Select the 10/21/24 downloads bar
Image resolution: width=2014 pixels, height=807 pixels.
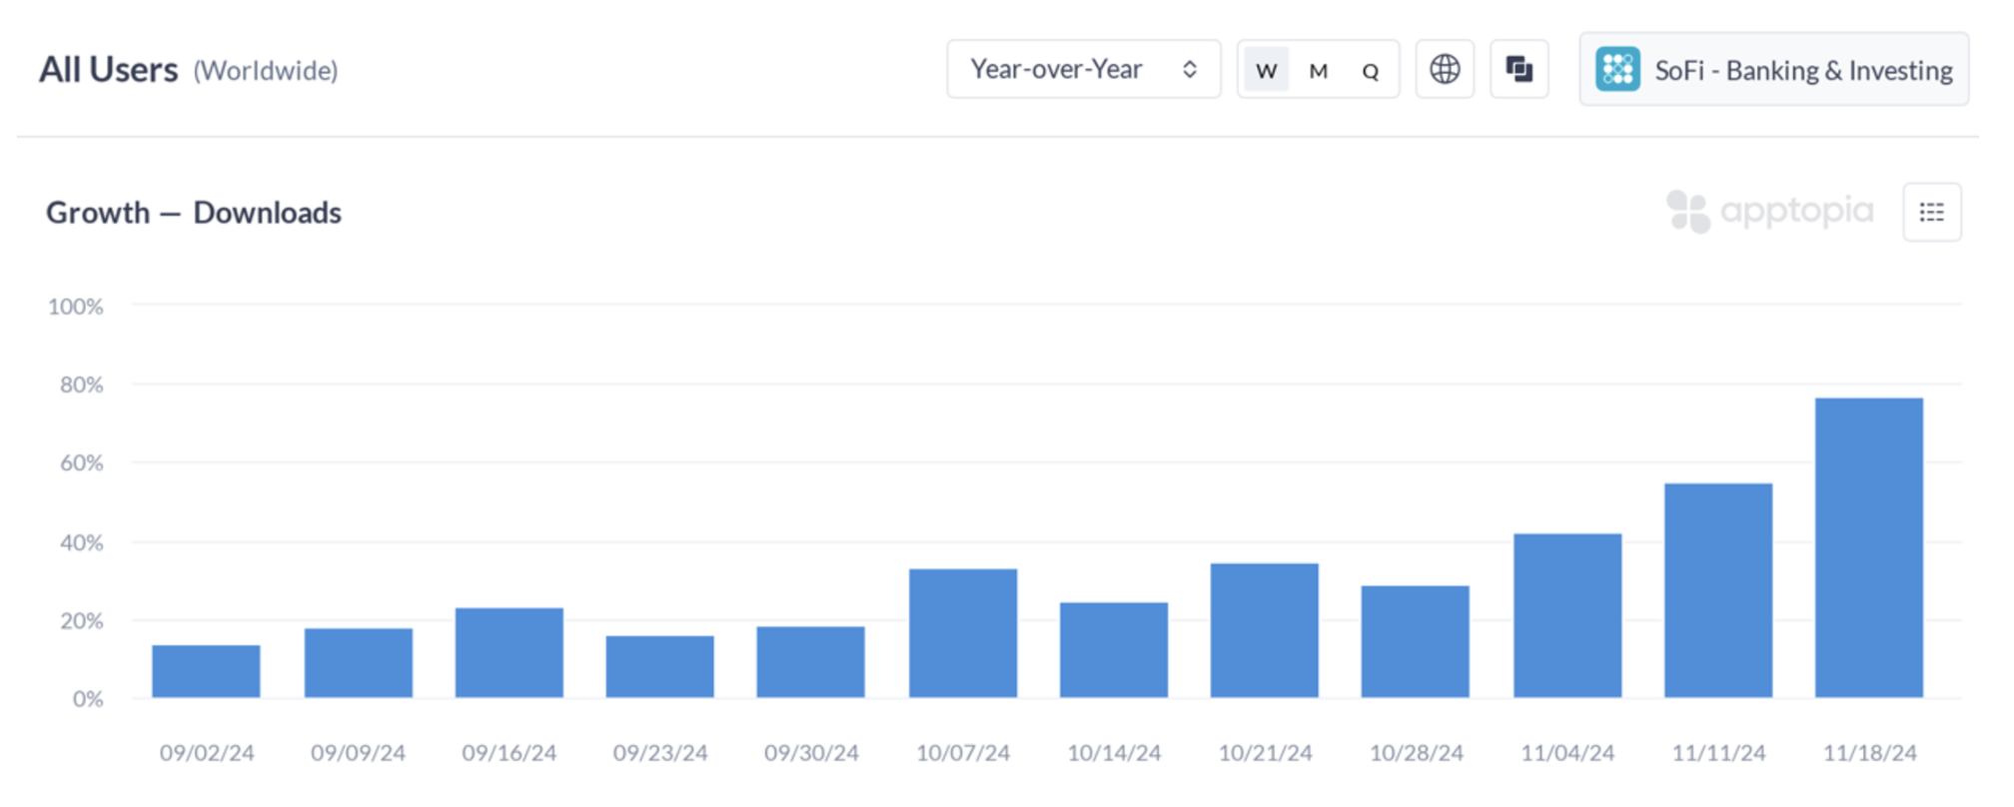click(1264, 630)
